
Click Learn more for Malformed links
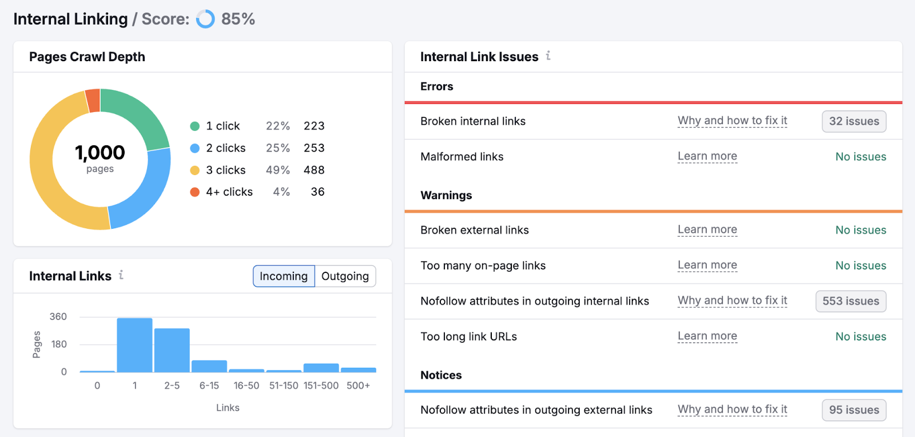pos(707,156)
